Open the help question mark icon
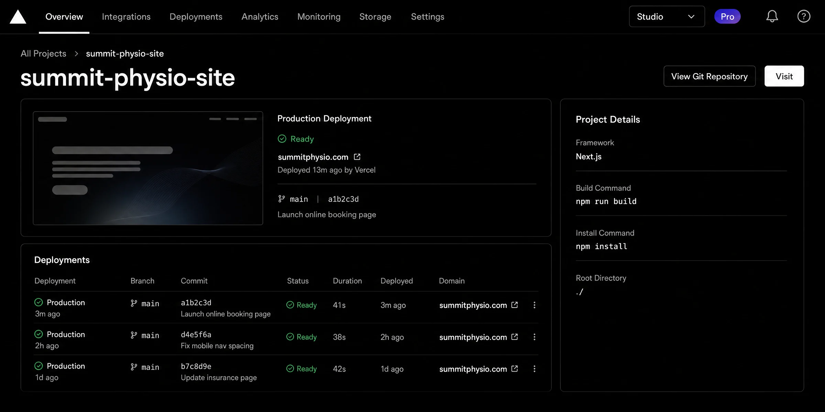The width and height of the screenshot is (825, 412). [804, 16]
